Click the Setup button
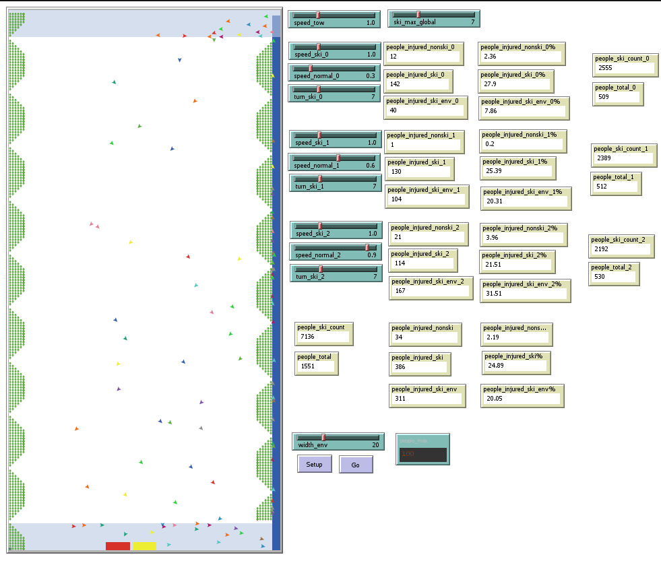The width and height of the screenshot is (661, 563). click(315, 464)
